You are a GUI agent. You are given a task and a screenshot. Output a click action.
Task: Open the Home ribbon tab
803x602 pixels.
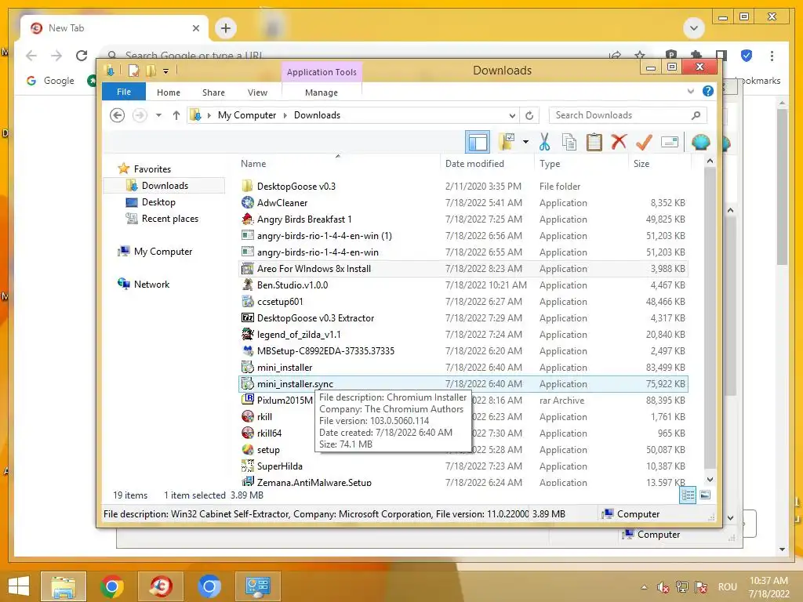[169, 92]
